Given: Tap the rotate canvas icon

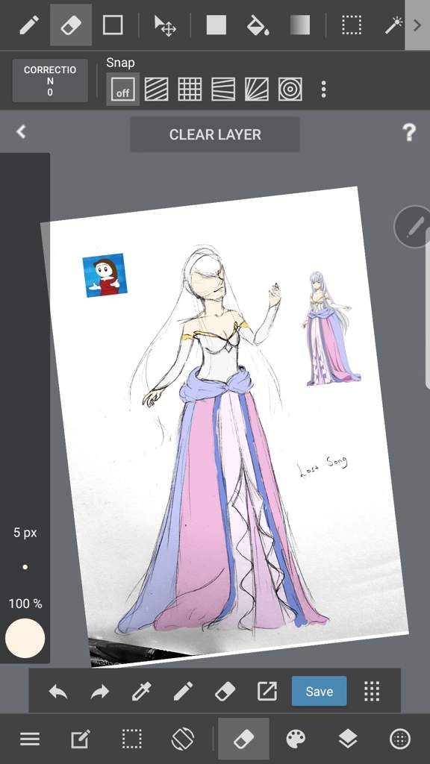Looking at the screenshot, I should (x=183, y=739).
